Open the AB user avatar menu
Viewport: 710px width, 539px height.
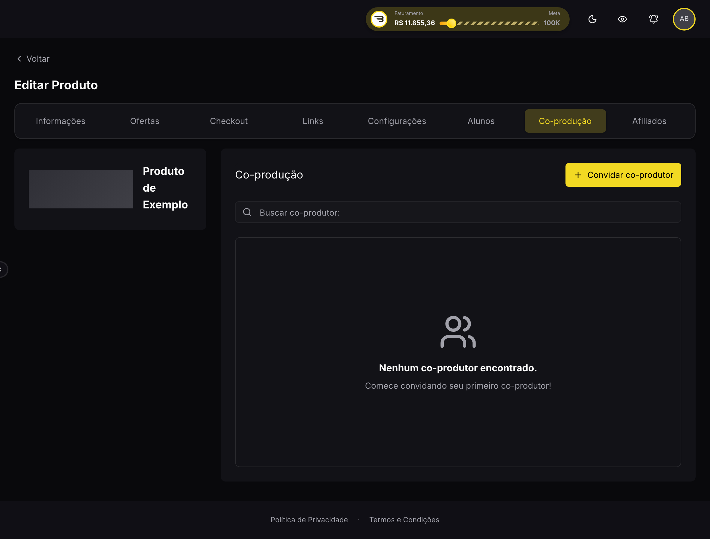[684, 19]
